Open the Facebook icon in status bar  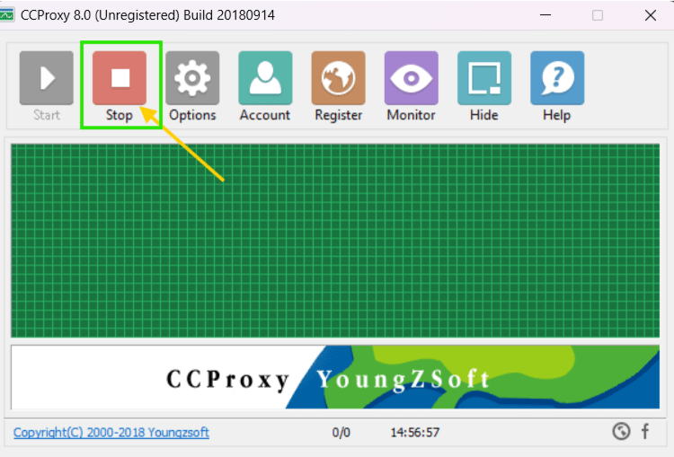pyautogui.click(x=645, y=431)
